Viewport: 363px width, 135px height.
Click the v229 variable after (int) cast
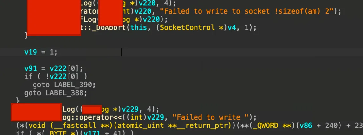(x=155, y=118)
